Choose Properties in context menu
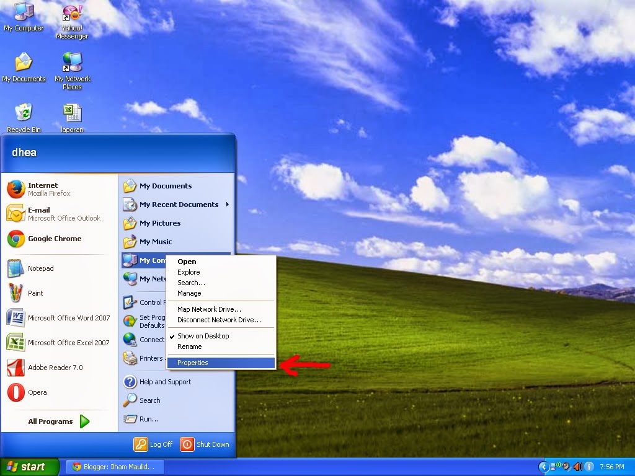The image size is (635, 476). point(221,363)
